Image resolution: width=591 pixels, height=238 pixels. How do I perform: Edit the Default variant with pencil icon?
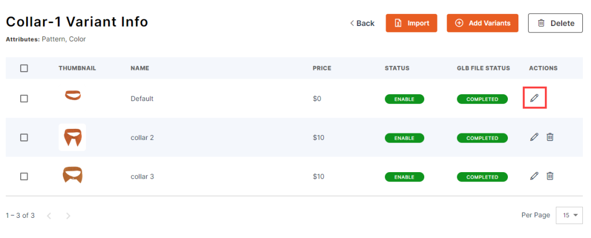point(534,98)
